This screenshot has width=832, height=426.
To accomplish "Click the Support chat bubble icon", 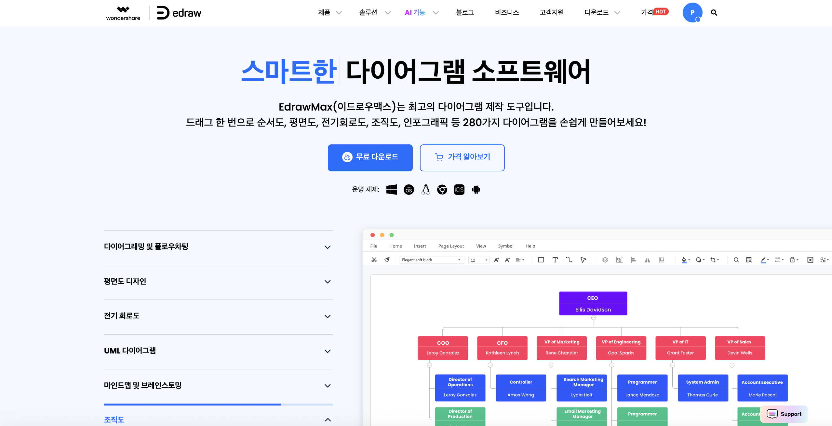I will [x=772, y=414].
